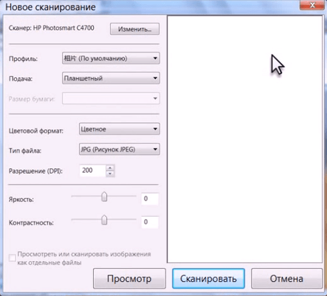This screenshot has width=327, height=296.
Task: Click the Разрешение DPI value field
Action: [93, 170]
